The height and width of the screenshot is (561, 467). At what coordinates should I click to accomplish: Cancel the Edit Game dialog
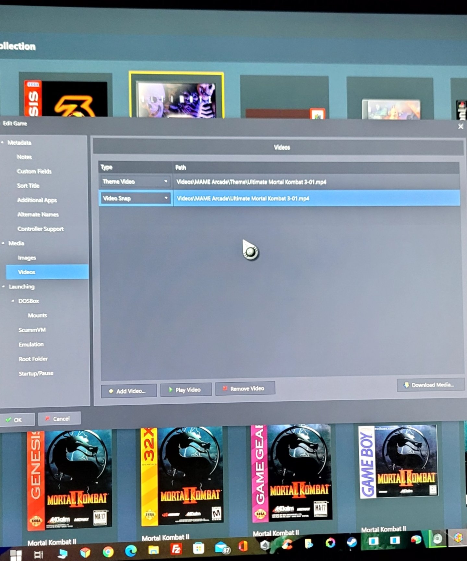pyautogui.click(x=59, y=419)
